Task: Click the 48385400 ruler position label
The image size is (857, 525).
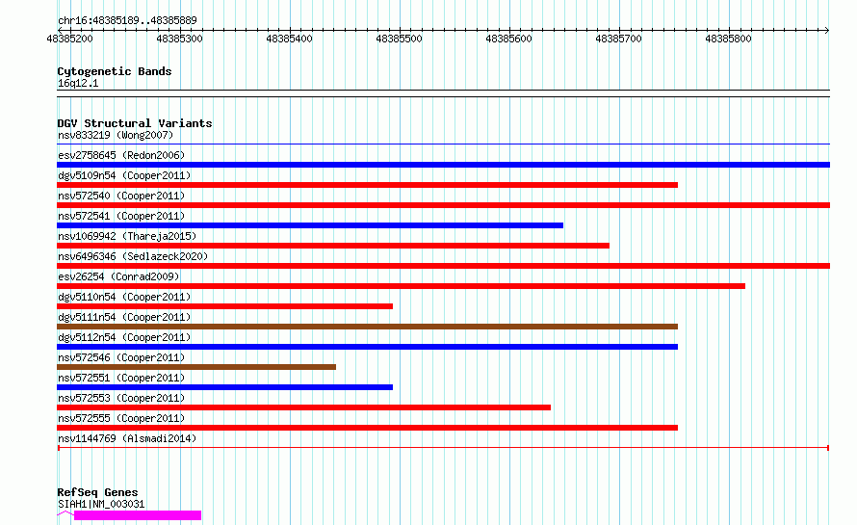Action: click(289, 39)
